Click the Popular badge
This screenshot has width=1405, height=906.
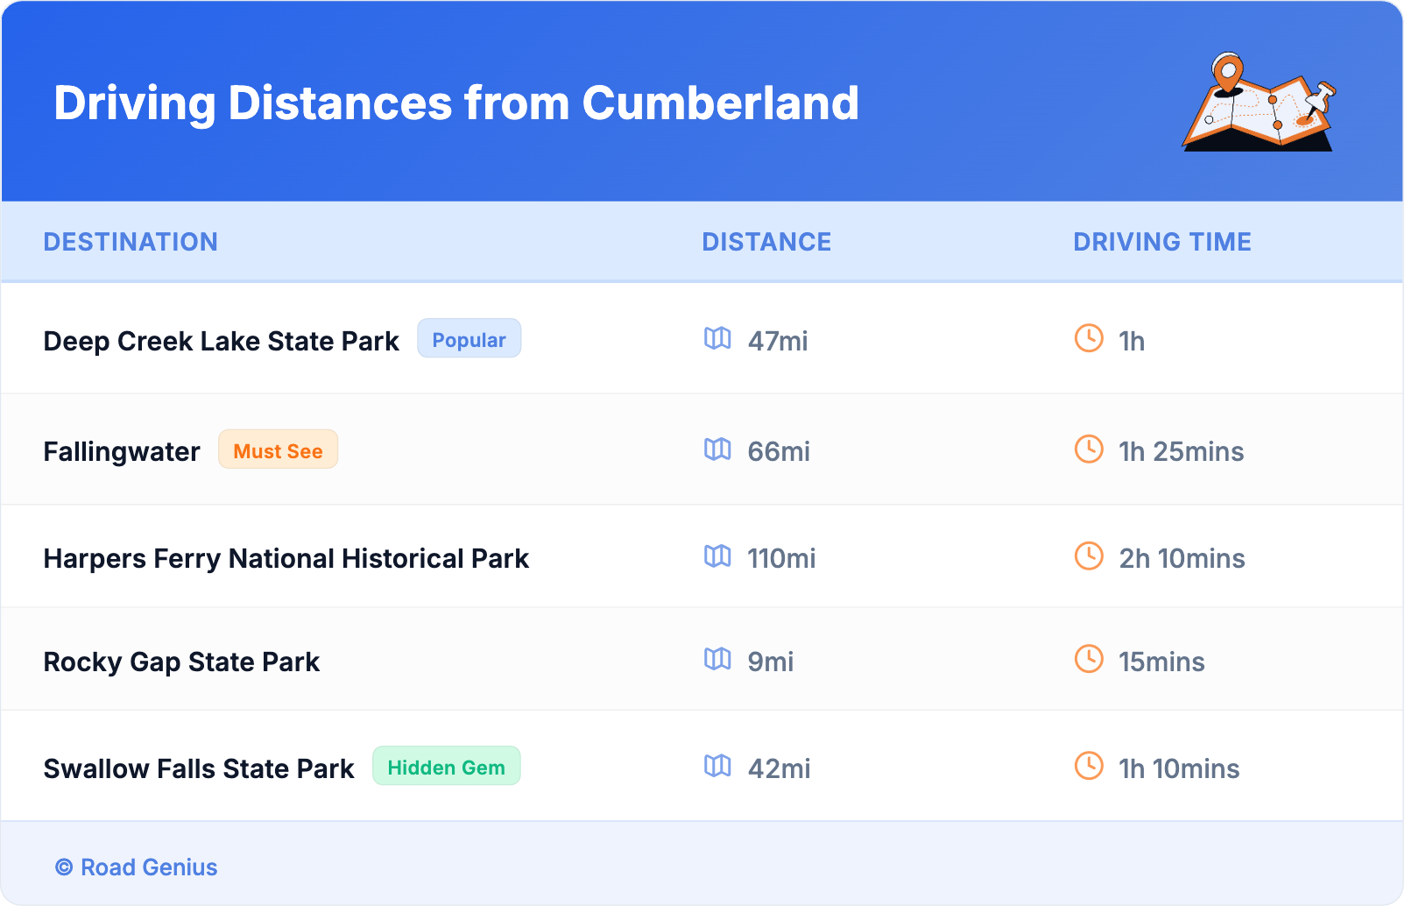pos(469,339)
